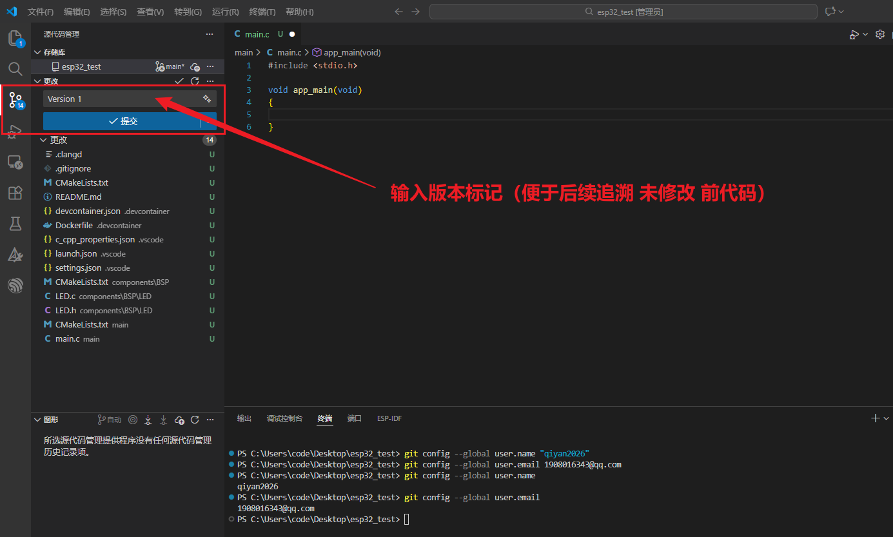Screen dimensions: 893x537
Task: Click the ESP-IDF spiral icon in activity bar
Action: click(15, 286)
